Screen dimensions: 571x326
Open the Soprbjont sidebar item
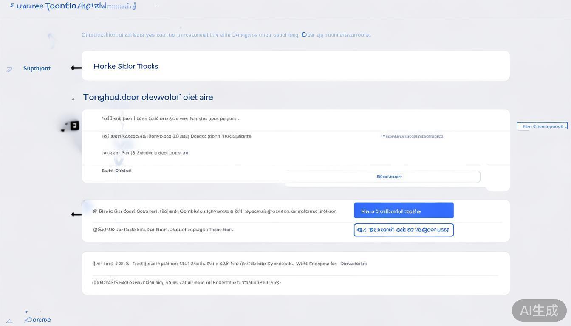tap(37, 68)
